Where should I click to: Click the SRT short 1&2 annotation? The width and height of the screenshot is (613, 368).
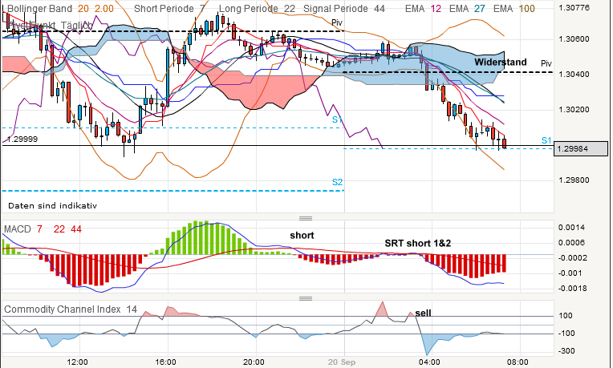tap(417, 244)
